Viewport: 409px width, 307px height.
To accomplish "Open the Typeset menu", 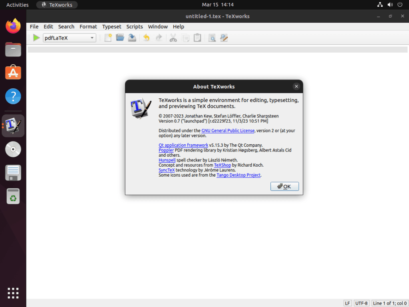I will [111, 26].
